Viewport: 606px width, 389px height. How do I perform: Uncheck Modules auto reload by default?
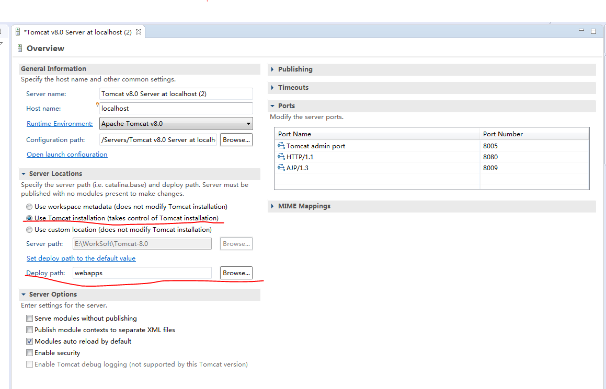[29, 341]
